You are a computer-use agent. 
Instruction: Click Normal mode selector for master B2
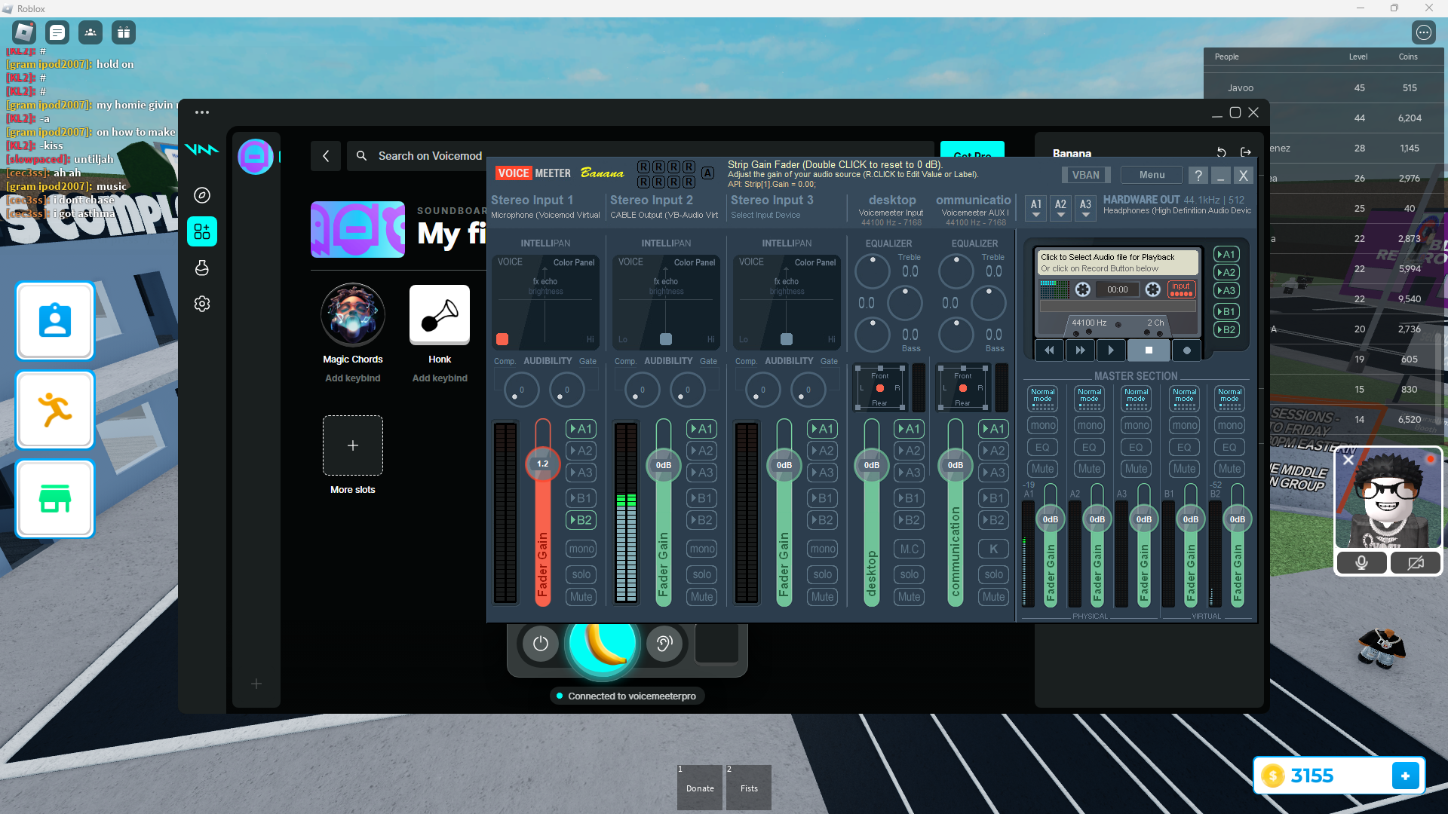[x=1230, y=399]
